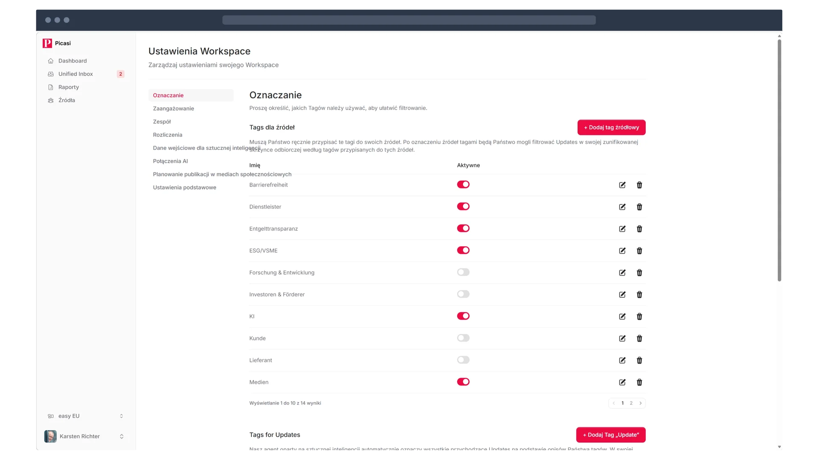Viewport: 818px width, 460px height.
Task: Open Unified Inbox in the sidebar
Action: tap(86, 74)
